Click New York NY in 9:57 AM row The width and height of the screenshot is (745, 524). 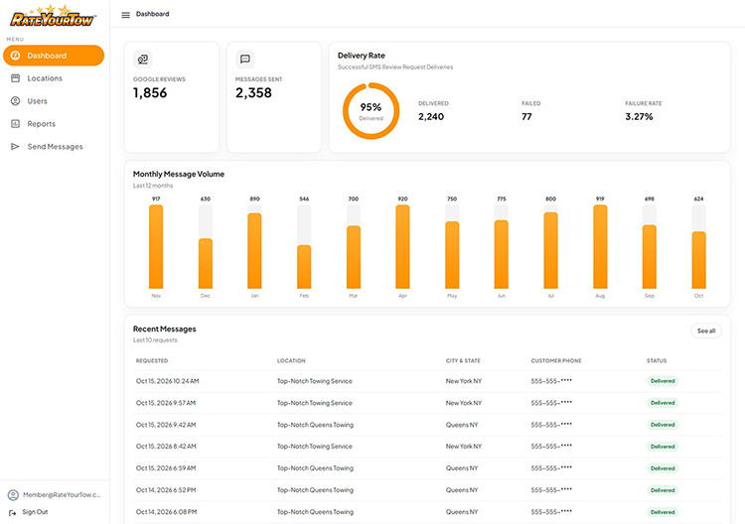tap(464, 403)
